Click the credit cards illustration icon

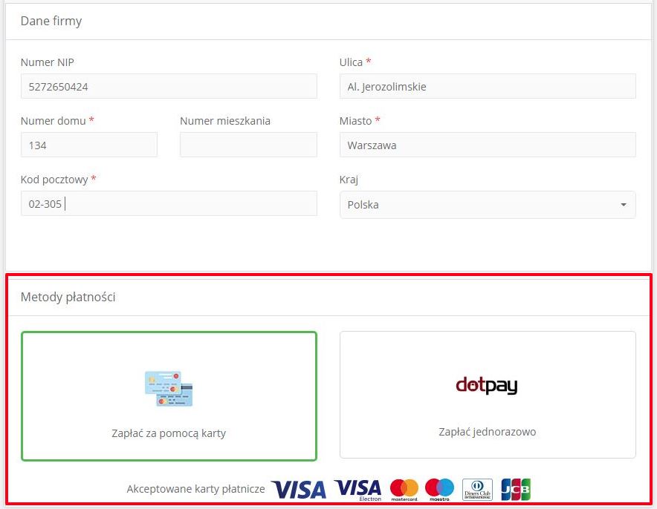click(x=169, y=389)
